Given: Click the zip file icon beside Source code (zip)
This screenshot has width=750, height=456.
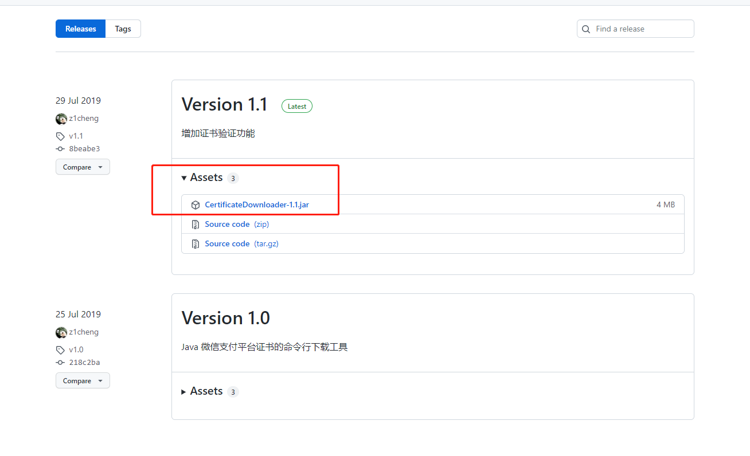Looking at the screenshot, I should (196, 225).
